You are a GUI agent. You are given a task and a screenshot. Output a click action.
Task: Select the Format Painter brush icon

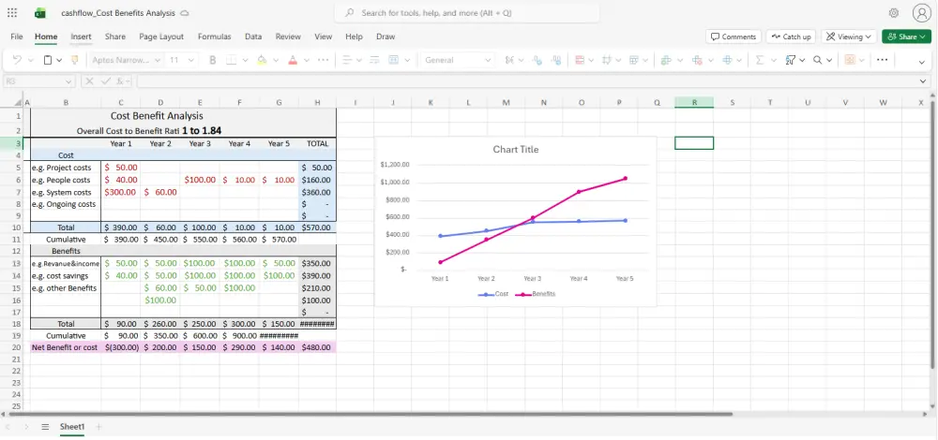pyautogui.click(x=75, y=60)
